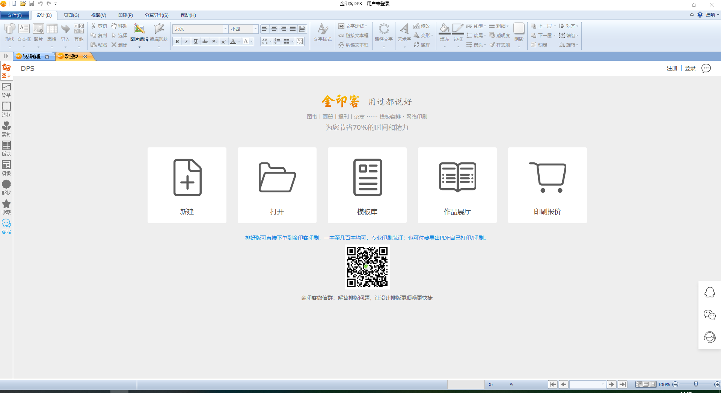The image size is (721, 393).
Task: Show the 版式 layout panel
Action: click(x=6, y=148)
